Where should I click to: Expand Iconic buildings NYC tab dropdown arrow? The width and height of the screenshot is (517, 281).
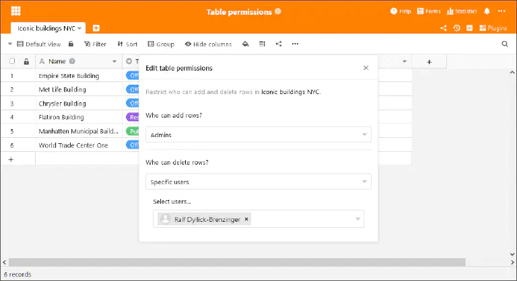(79, 28)
